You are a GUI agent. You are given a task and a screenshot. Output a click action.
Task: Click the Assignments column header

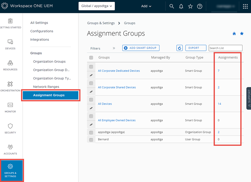point(228,58)
